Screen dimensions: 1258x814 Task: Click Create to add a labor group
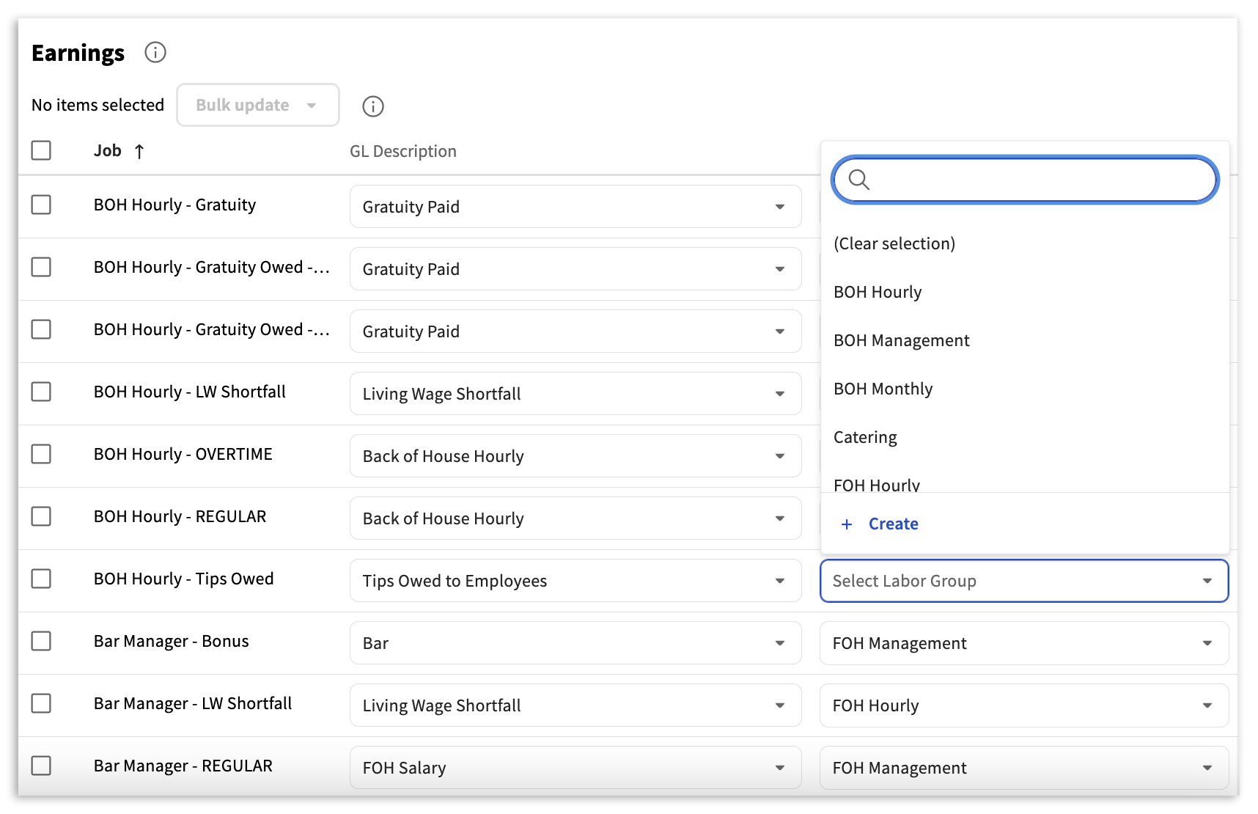pos(893,524)
